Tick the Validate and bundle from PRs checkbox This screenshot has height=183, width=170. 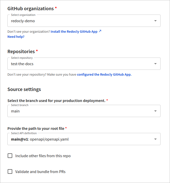coord(10,171)
